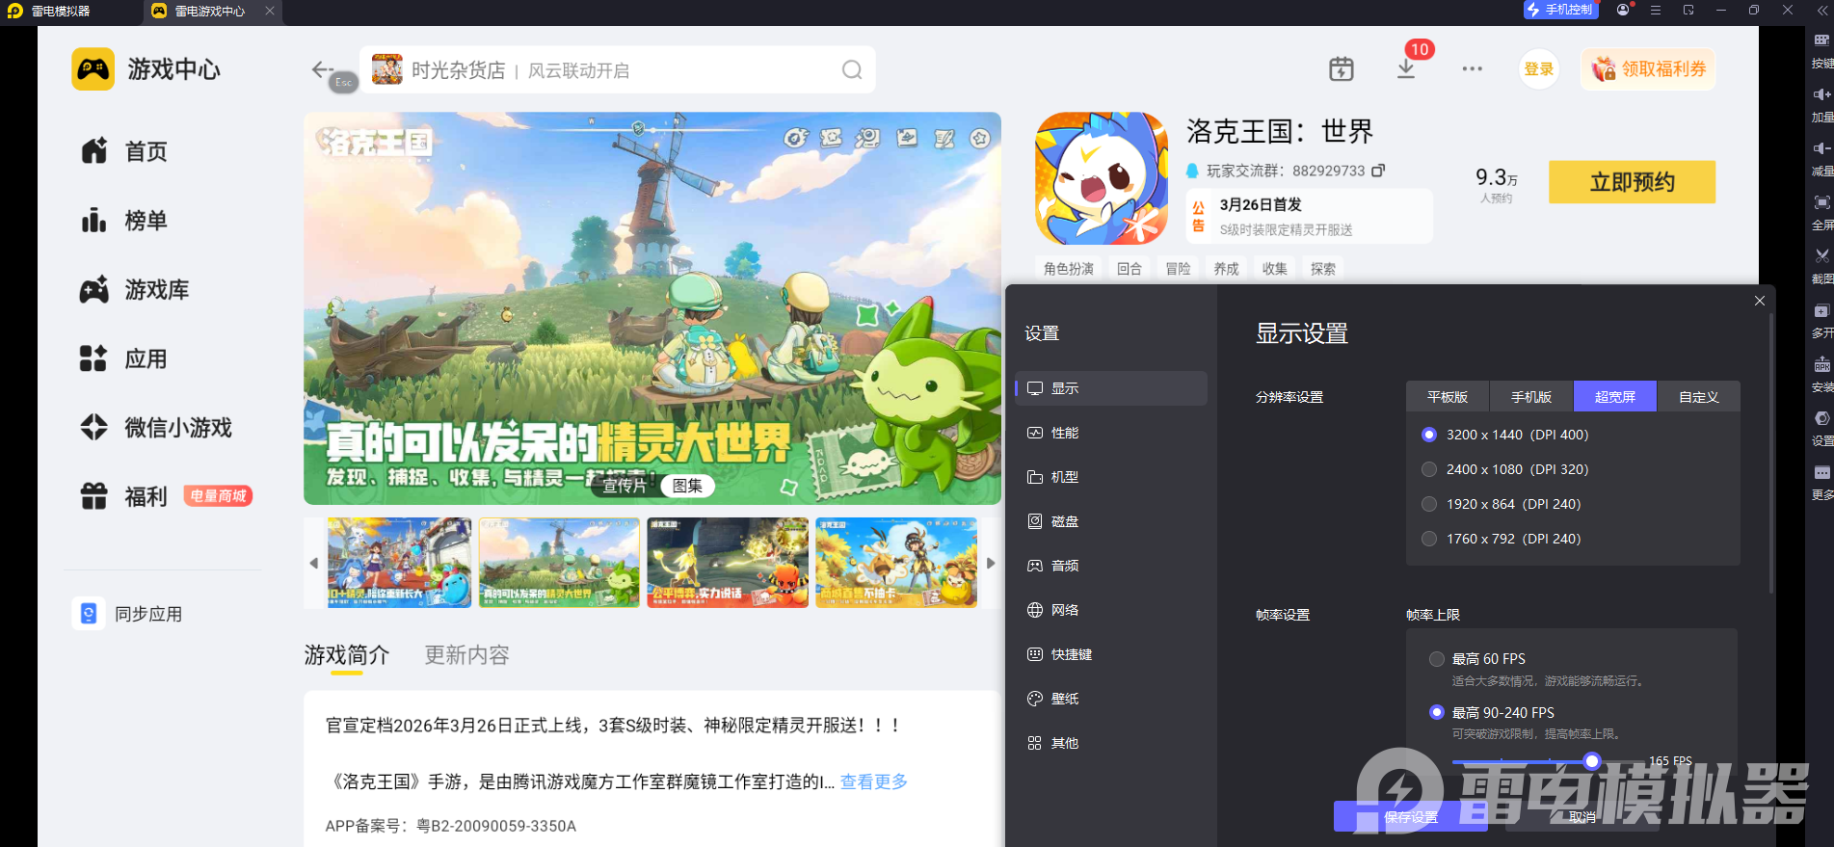Open 性能 performance settings section
This screenshot has width=1834, height=847.
point(1111,433)
